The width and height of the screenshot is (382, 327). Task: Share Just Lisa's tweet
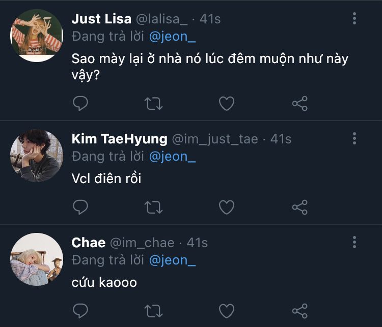click(300, 103)
